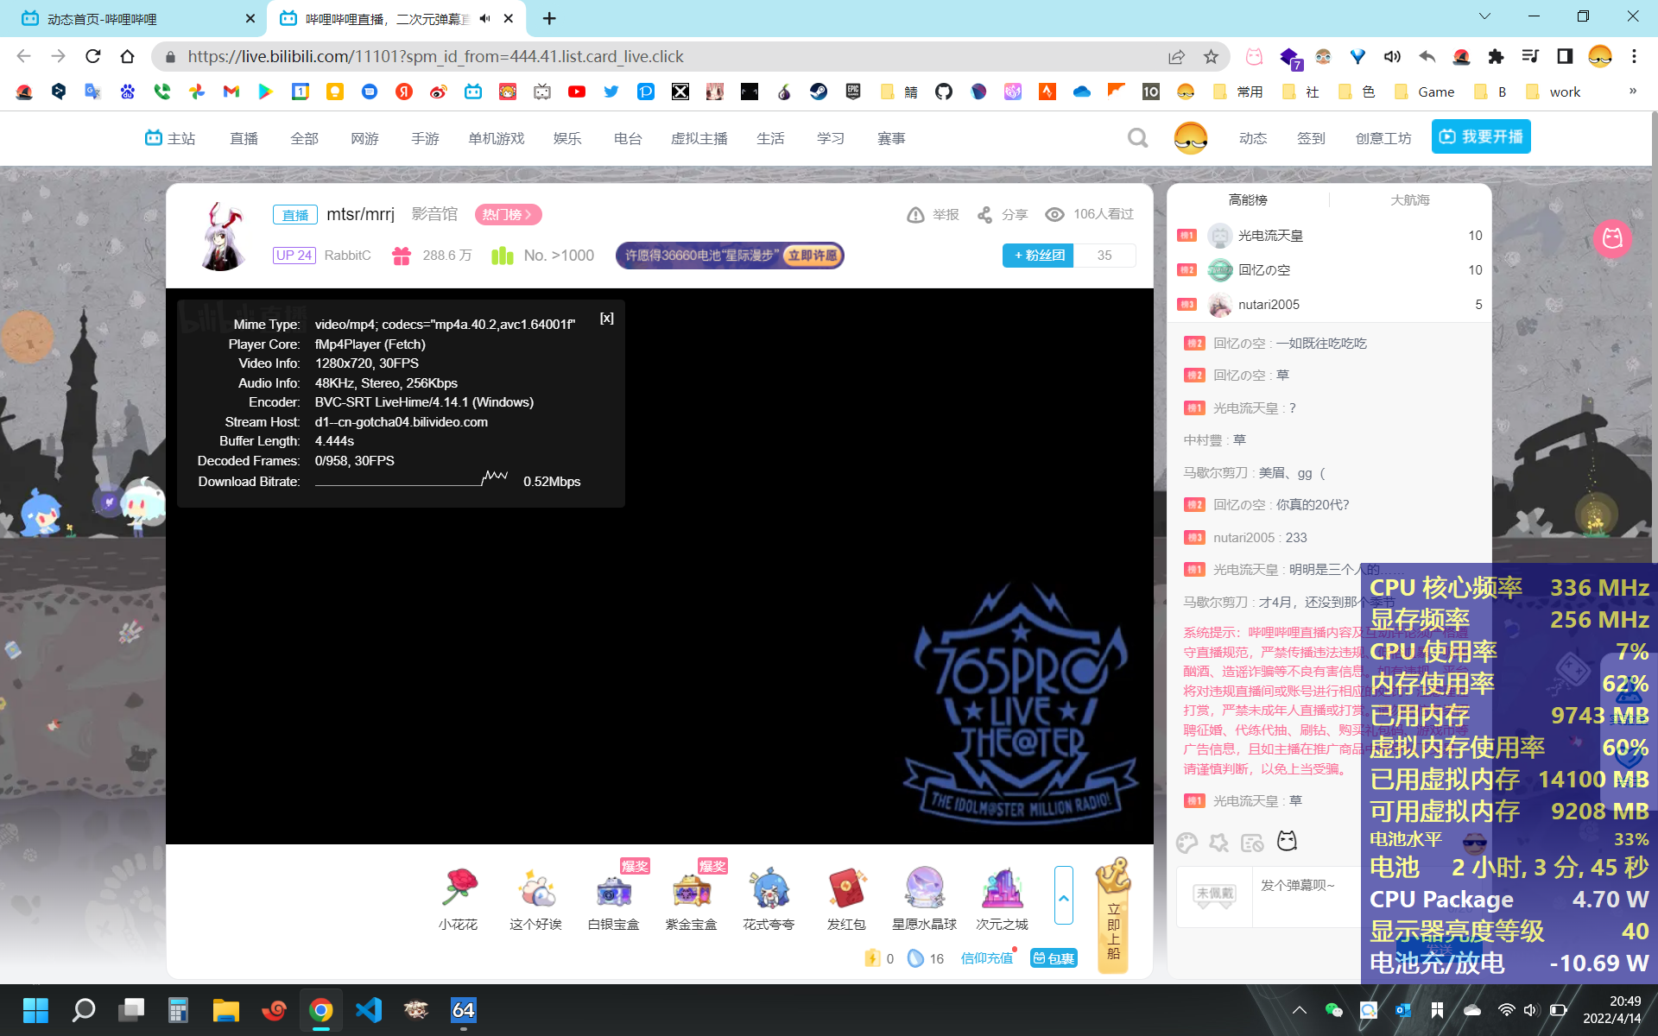Viewport: 1658px width, 1036px height.
Task: Open the streamer's avatar picture
Action: [x=222, y=236]
